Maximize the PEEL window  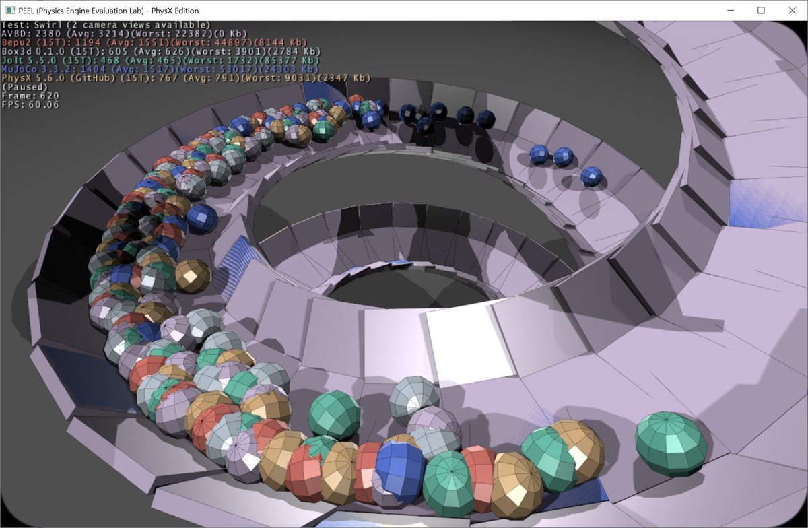pos(761,11)
